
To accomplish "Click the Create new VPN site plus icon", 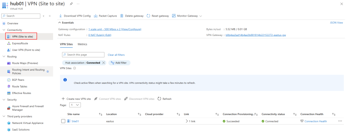I will (x=63, y=99).
